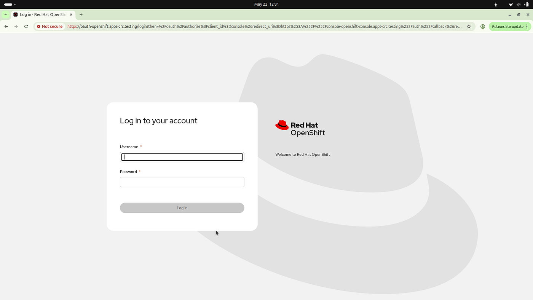Click the battery status icon
This screenshot has height=300, width=533.
(527, 5)
